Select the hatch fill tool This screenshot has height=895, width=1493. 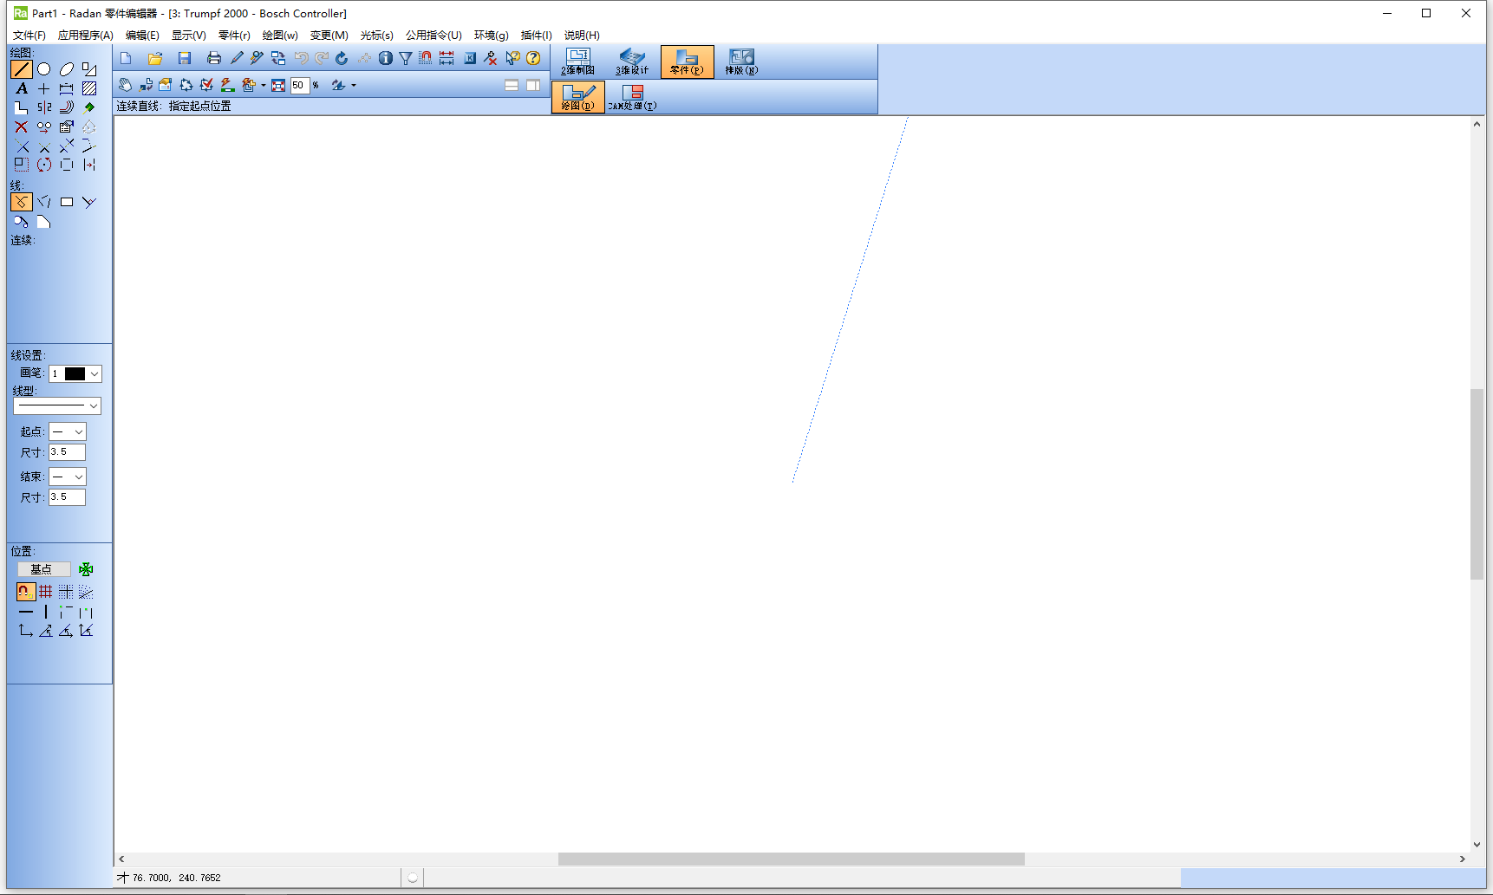click(x=89, y=88)
